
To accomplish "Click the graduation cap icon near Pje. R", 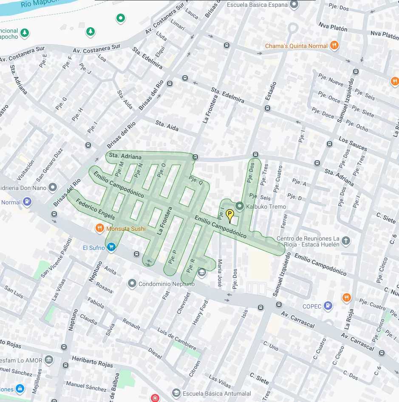I will [x=202, y=272].
